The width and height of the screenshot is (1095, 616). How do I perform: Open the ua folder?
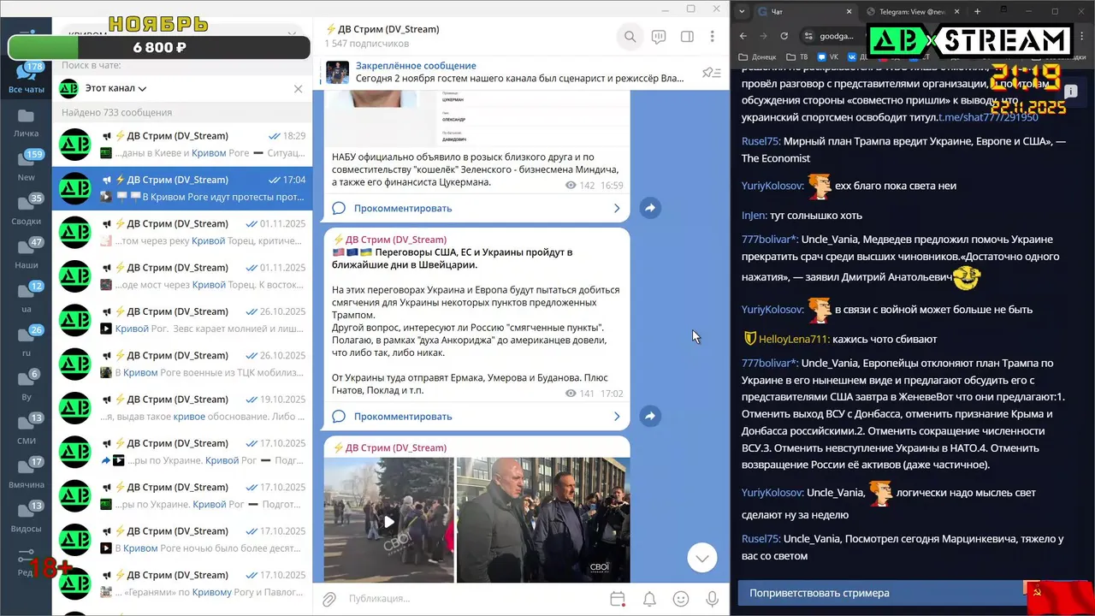tap(26, 299)
